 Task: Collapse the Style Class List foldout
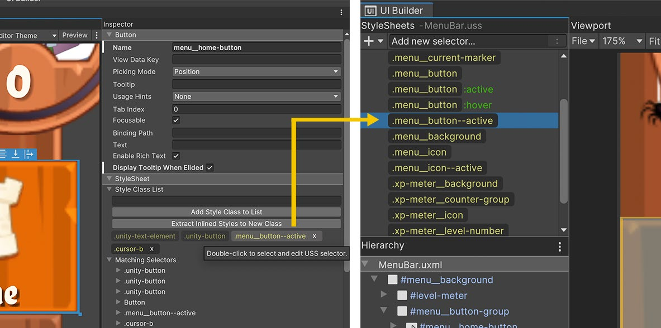click(x=109, y=190)
